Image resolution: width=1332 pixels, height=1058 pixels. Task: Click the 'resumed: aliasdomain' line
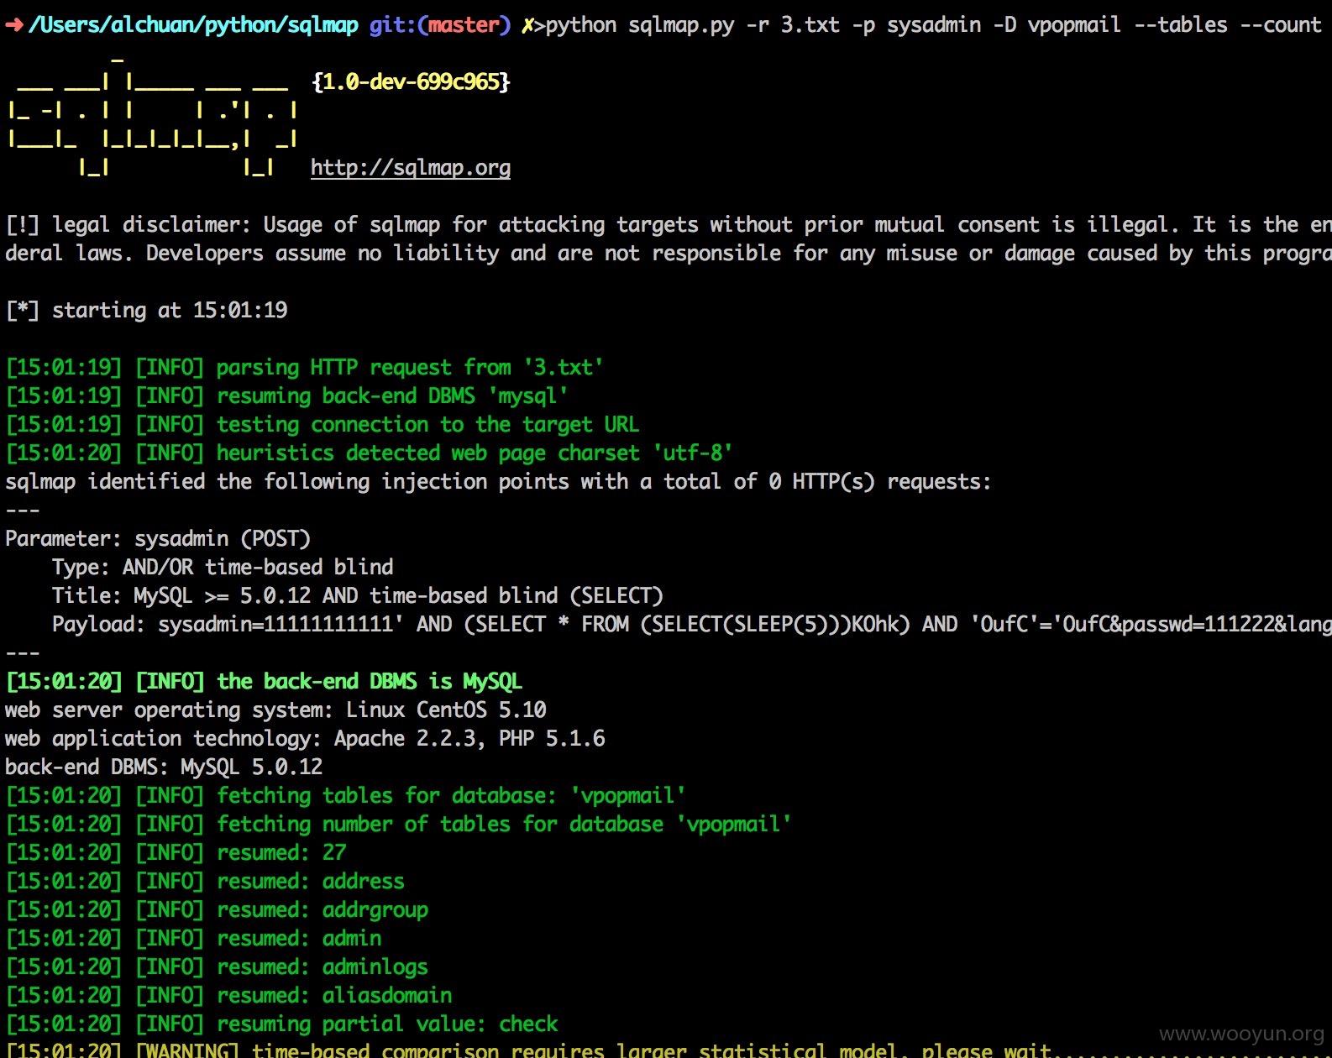[x=228, y=996]
